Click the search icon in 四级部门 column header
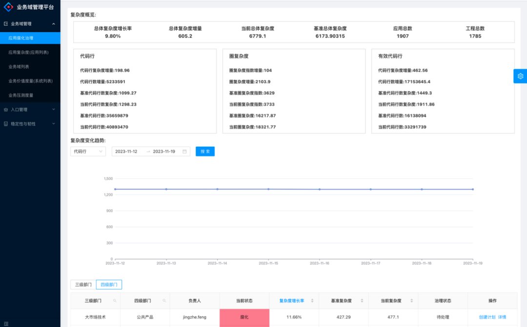The image size is (527, 327). pos(164,301)
